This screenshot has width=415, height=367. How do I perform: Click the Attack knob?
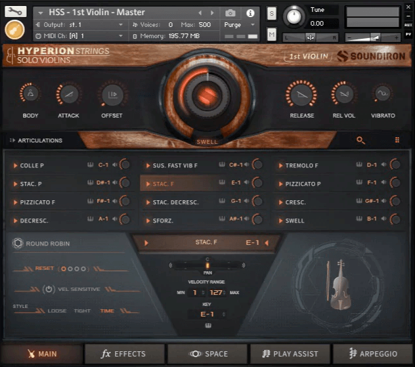tap(69, 94)
